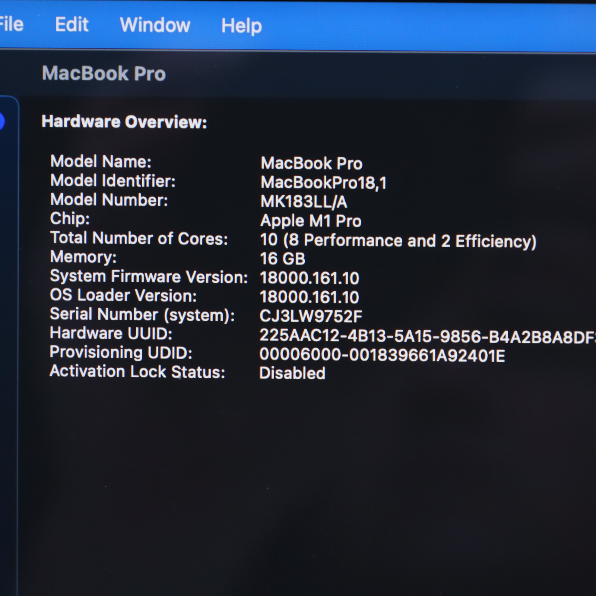Select the System Firmware Version label
Image resolution: width=596 pixels, height=596 pixels.
[149, 276]
